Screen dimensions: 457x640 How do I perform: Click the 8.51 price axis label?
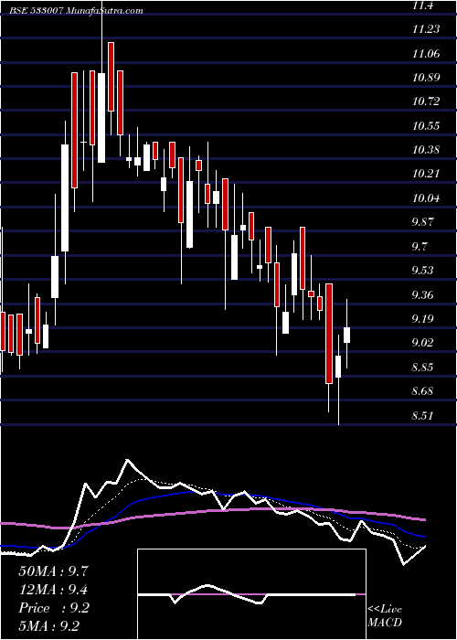pyautogui.click(x=424, y=415)
